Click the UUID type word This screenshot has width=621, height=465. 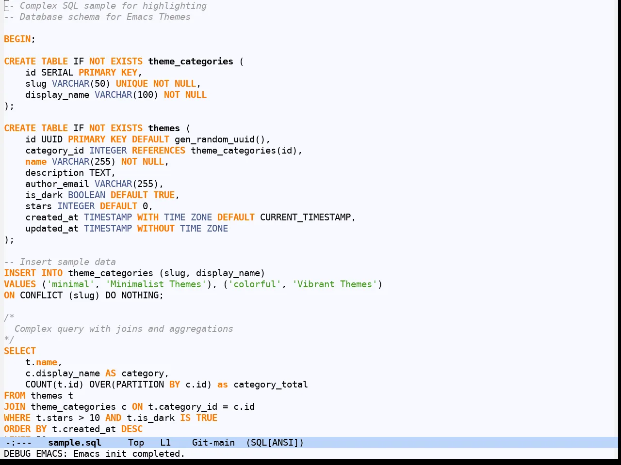pyautogui.click(x=52, y=139)
